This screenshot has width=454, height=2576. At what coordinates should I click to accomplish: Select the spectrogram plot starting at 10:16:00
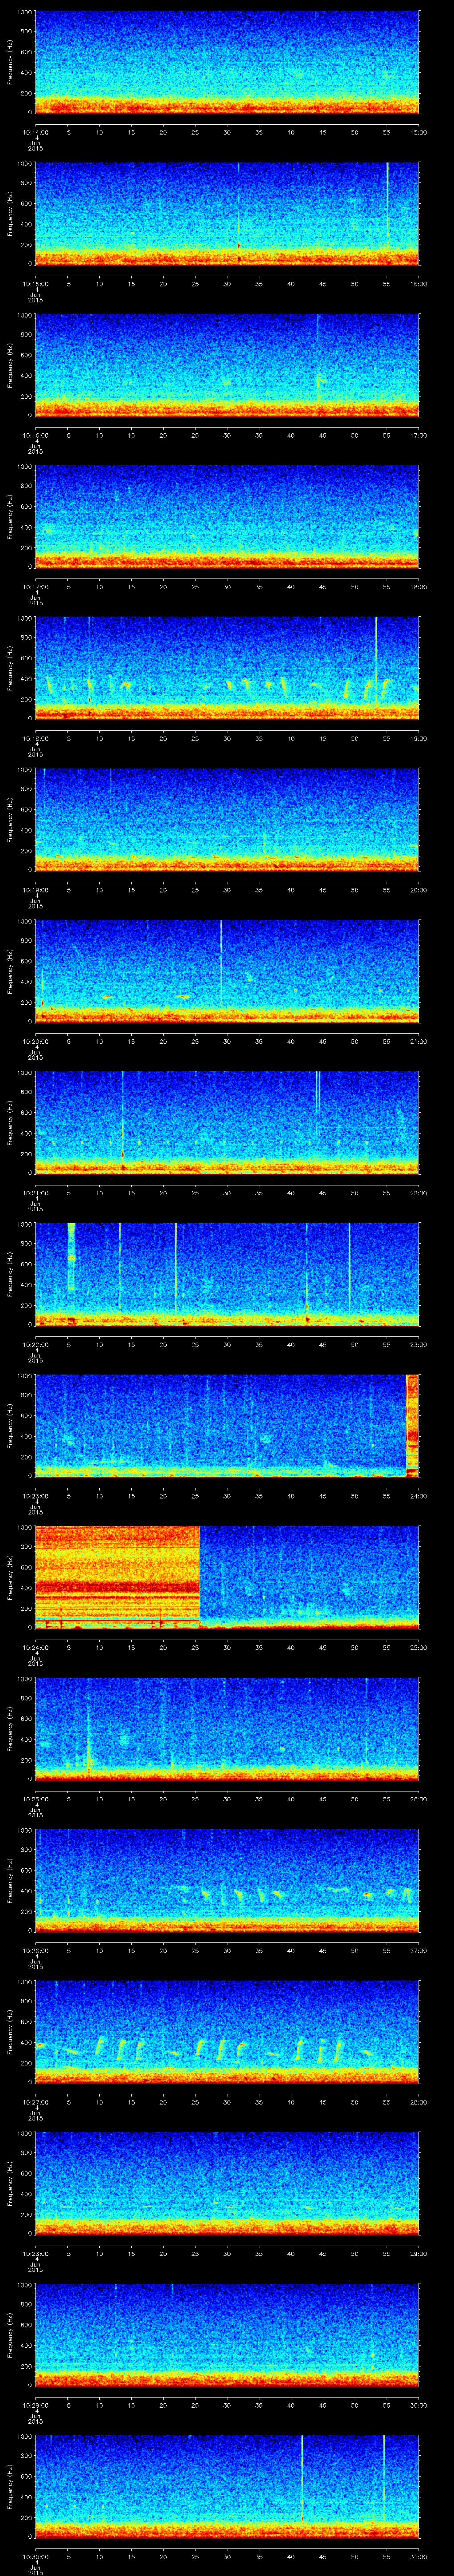click(x=227, y=365)
